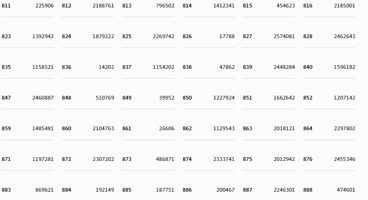368x200 pixels.
Task: Click the entry numbered 811
Action: (6, 6)
